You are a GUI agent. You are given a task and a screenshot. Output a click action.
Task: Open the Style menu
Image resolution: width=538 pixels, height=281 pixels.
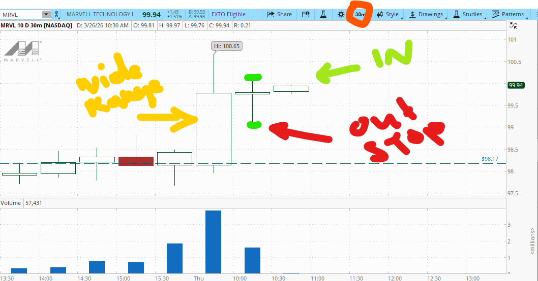click(388, 14)
